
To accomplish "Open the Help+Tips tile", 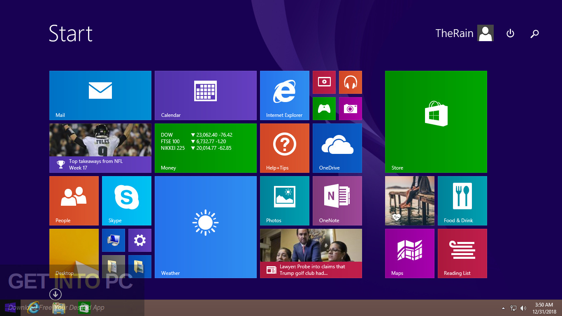I will [x=285, y=148].
